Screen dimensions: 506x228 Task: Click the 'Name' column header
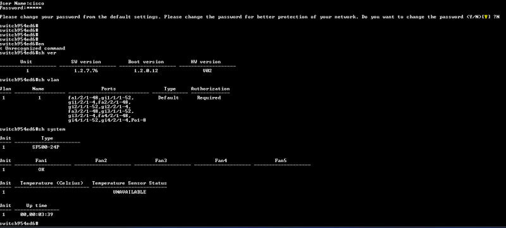38,89
